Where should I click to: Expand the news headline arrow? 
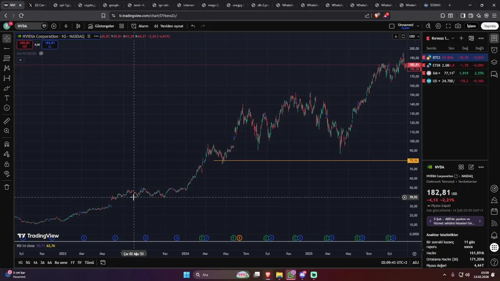480,221
